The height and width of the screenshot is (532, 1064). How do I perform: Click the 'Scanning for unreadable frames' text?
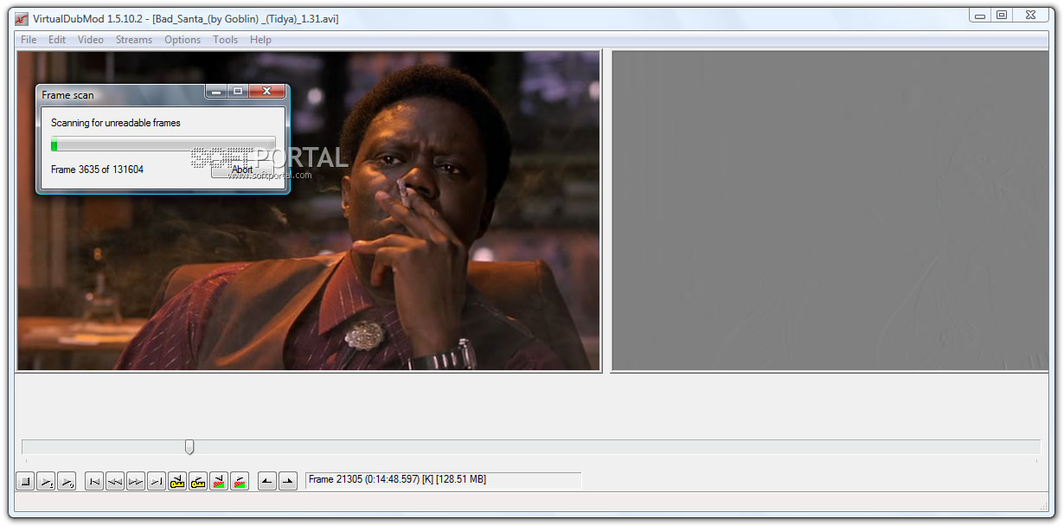[x=116, y=123]
